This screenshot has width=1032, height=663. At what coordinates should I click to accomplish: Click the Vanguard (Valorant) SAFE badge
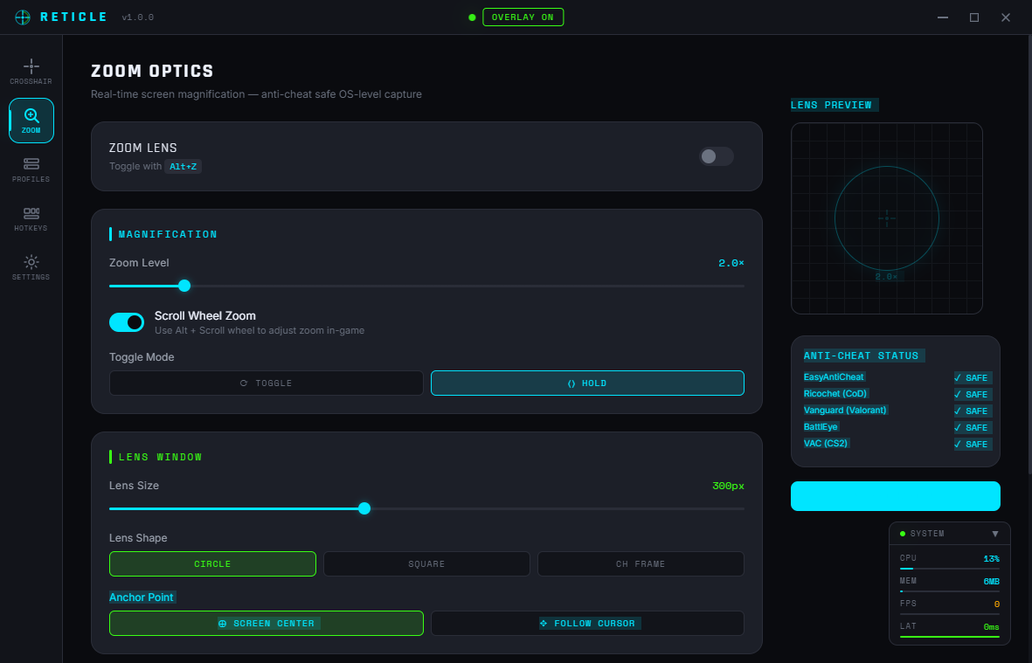tap(973, 411)
